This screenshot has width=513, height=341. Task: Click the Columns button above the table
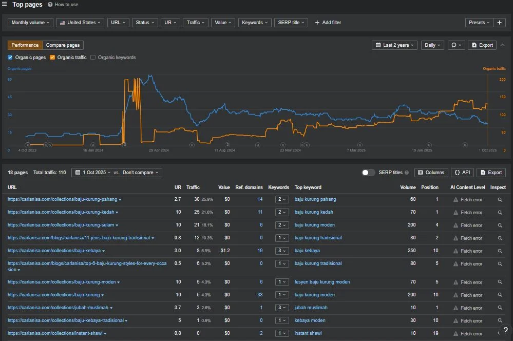[x=431, y=173]
